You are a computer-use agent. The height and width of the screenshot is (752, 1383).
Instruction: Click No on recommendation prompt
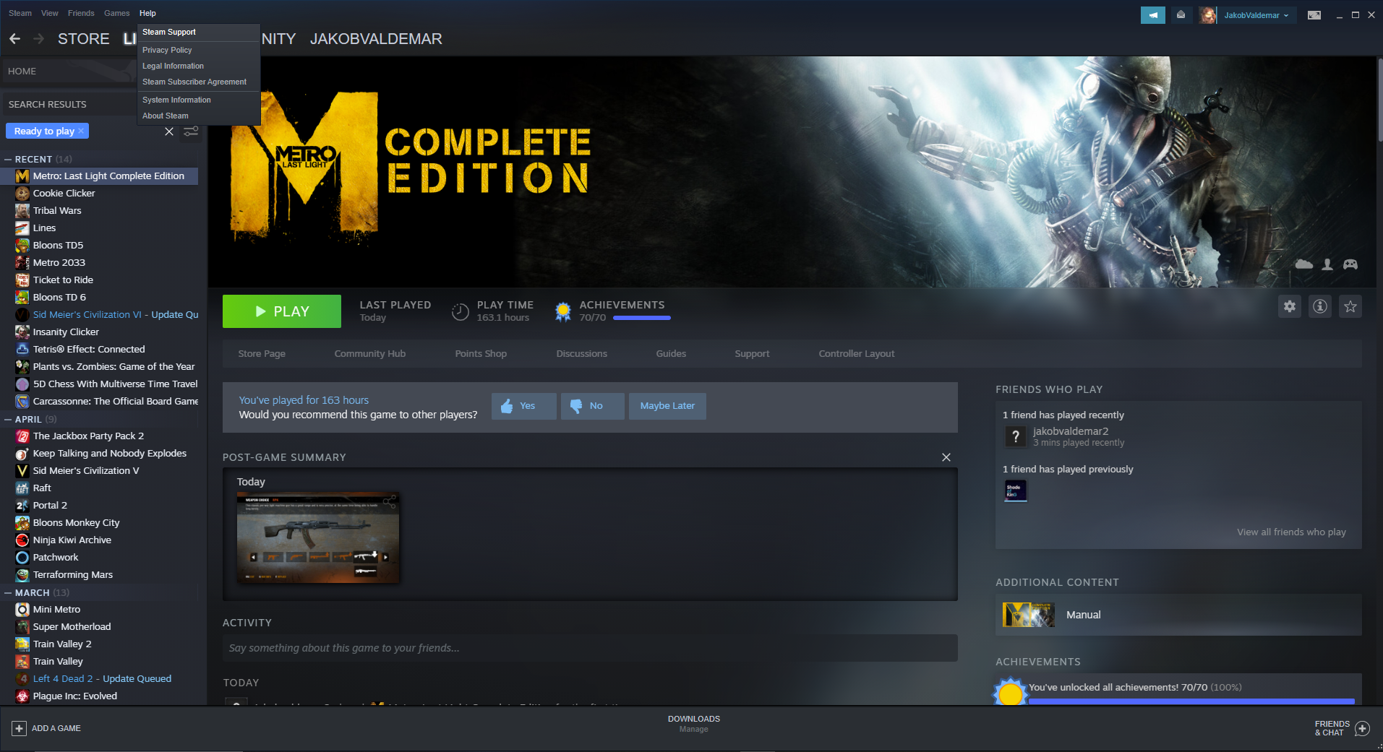[593, 406]
